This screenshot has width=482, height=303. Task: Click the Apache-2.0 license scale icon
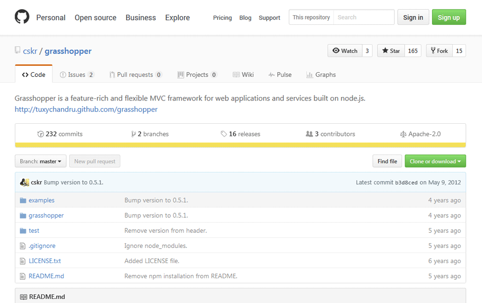pos(403,134)
